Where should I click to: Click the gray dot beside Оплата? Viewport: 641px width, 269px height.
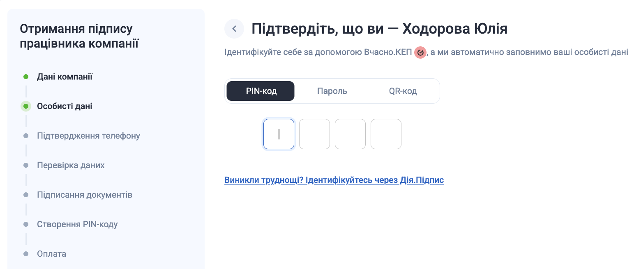tap(26, 254)
